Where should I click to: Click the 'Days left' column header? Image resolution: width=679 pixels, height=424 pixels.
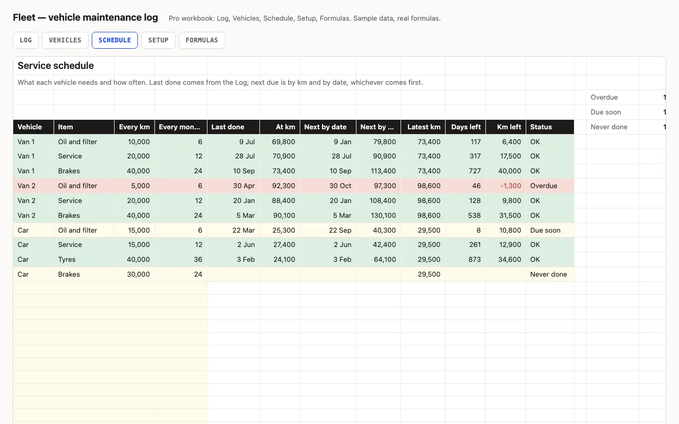[x=466, y=127]
